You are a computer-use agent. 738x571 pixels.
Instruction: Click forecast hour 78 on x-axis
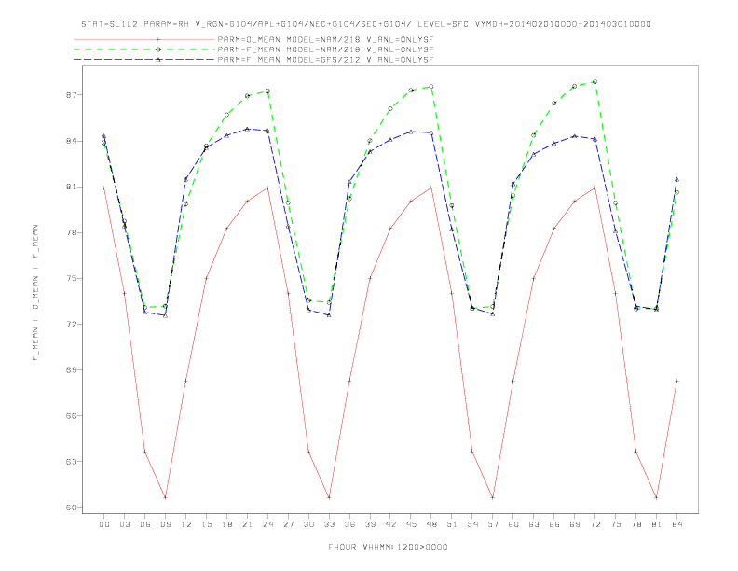pyautogui.click(x=636, y=524)
